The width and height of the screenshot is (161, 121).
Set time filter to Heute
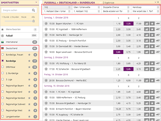pyautogui.click(x=24, y=17)
